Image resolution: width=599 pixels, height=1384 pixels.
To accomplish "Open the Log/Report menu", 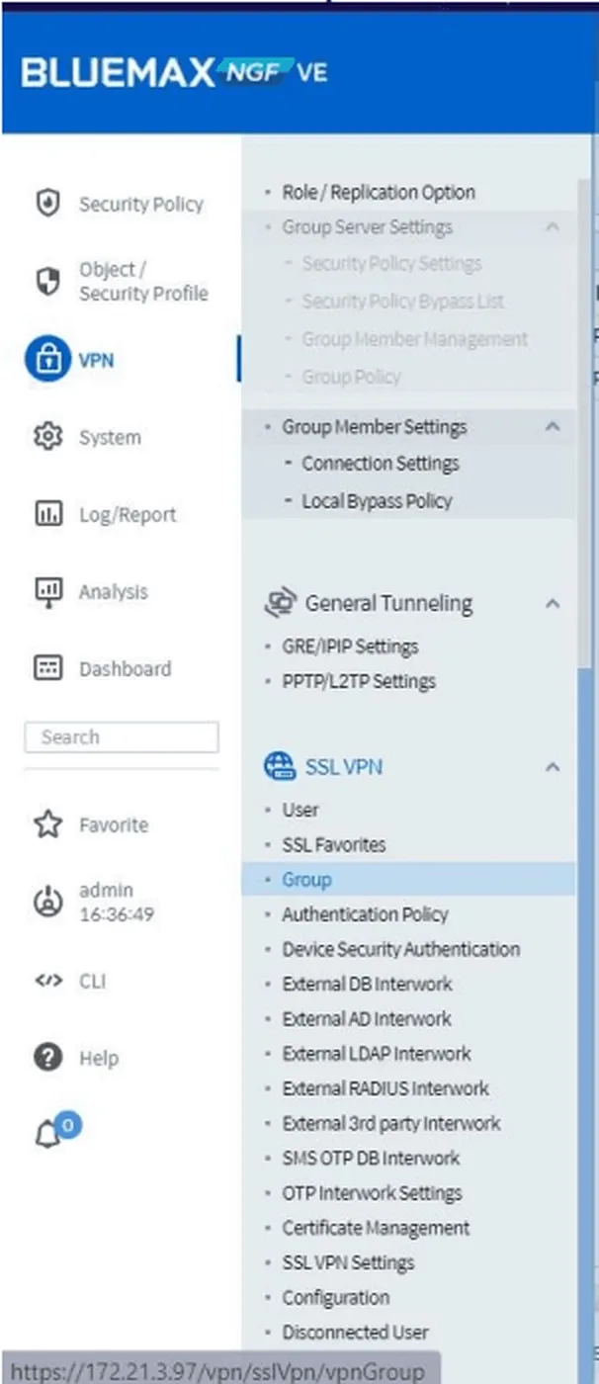I will coord(128,514).
